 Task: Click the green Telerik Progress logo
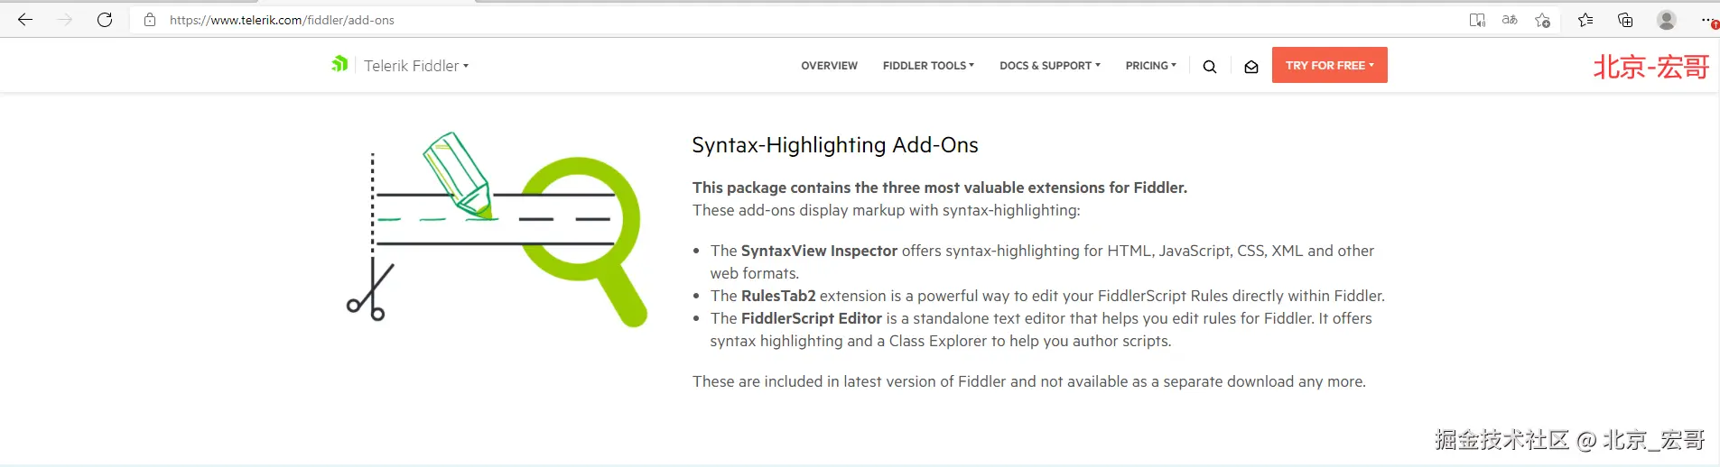click(339, 64)
